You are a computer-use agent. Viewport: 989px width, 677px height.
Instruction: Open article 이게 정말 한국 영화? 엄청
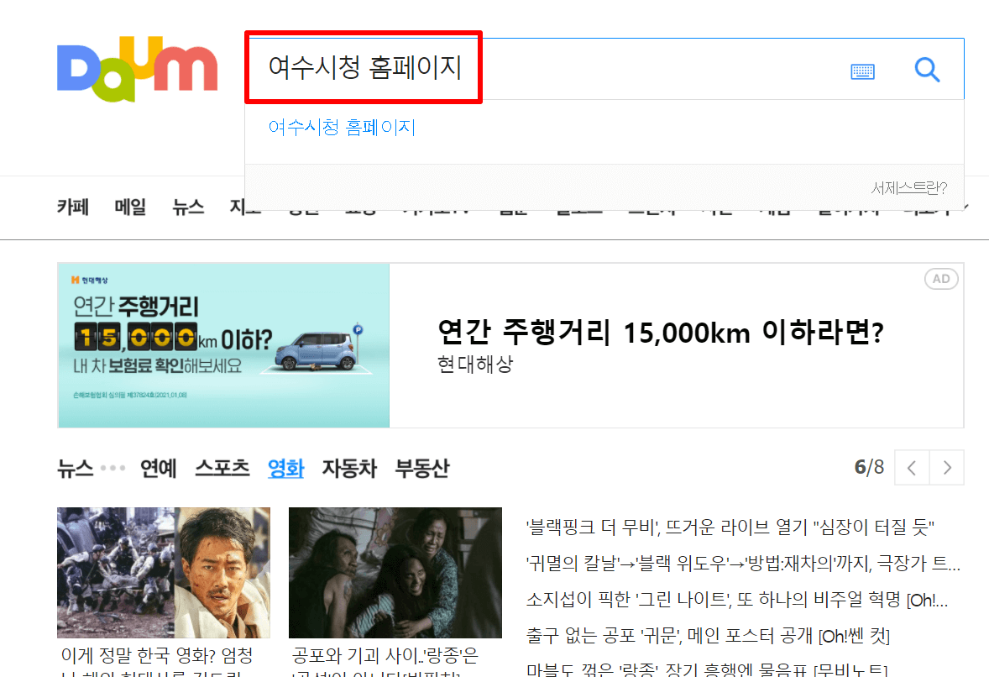[157, 655]
